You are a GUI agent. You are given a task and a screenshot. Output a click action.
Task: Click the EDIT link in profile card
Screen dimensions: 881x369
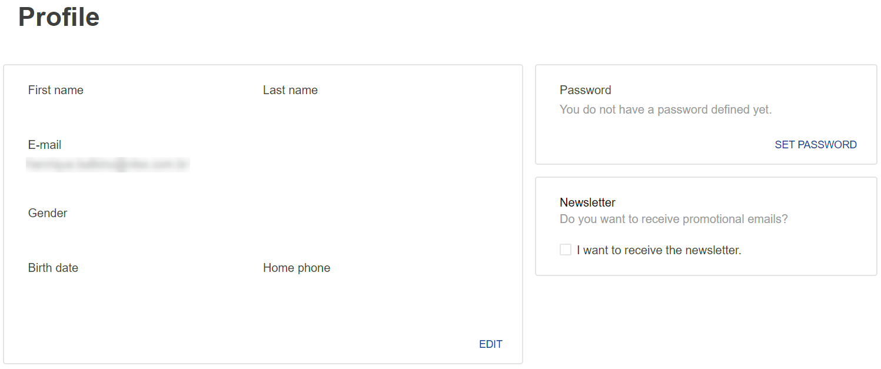click(x=490, y=344)
